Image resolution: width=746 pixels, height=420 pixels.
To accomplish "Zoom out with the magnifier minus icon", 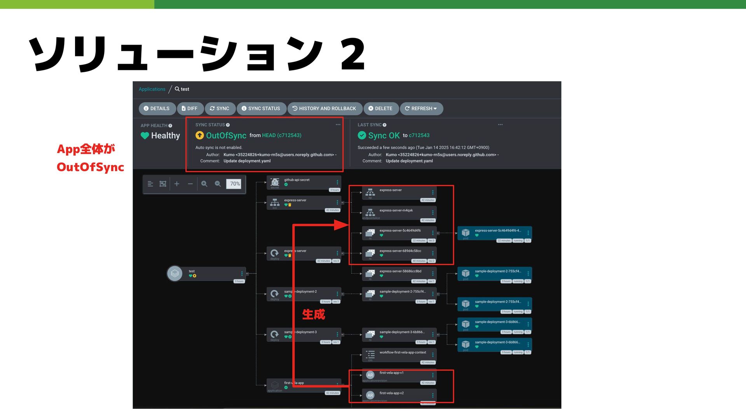I will tap(218, 184).
